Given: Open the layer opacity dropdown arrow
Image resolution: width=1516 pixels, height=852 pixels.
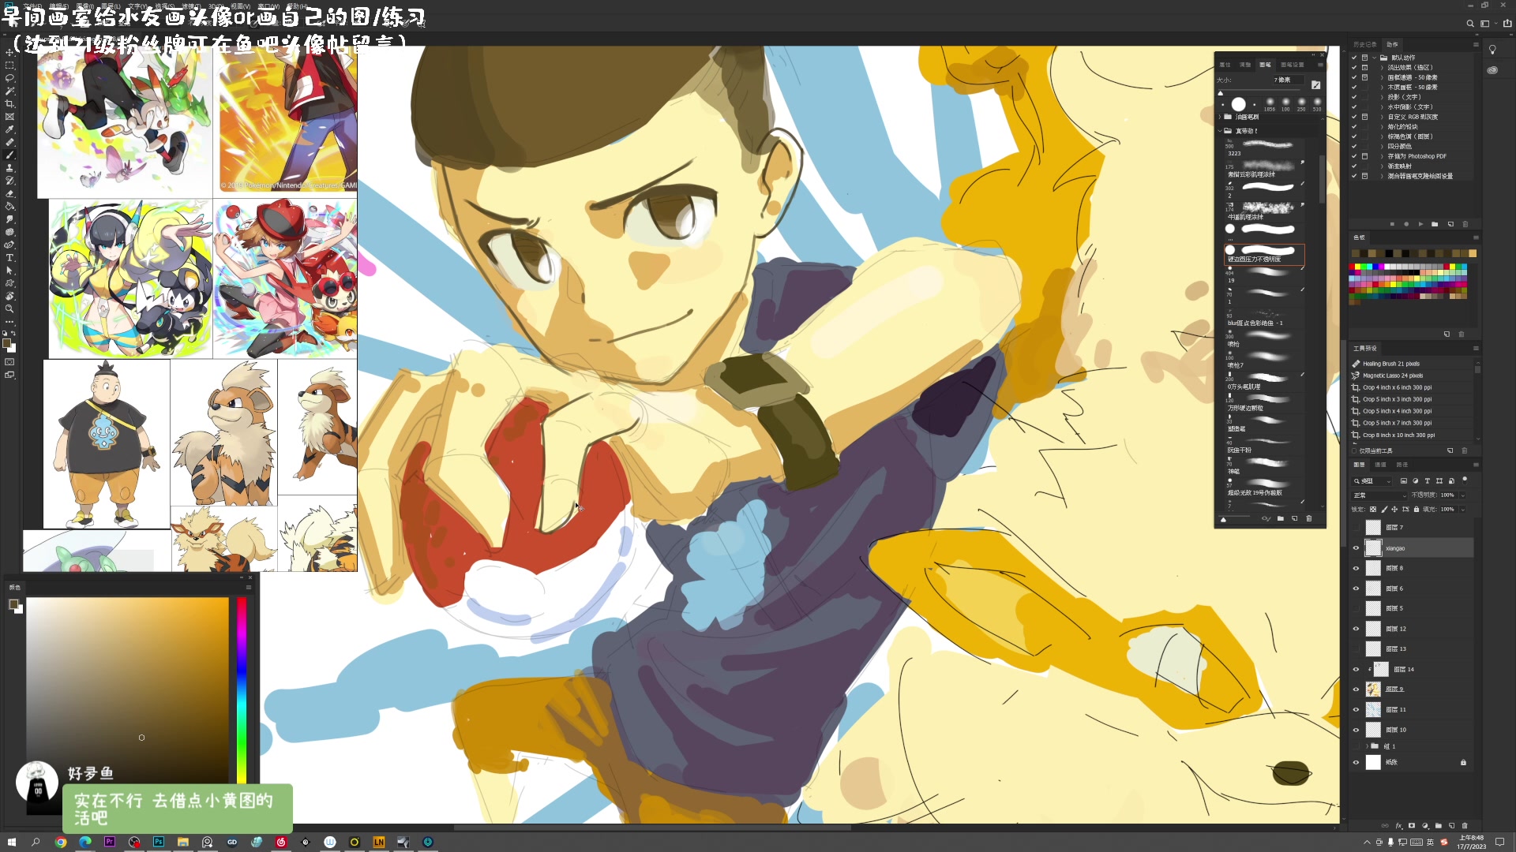Looking at the screenshot, I should click(x=1462, y=495).
